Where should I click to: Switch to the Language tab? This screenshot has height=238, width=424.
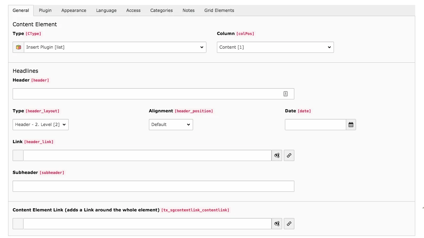(106, 10)
